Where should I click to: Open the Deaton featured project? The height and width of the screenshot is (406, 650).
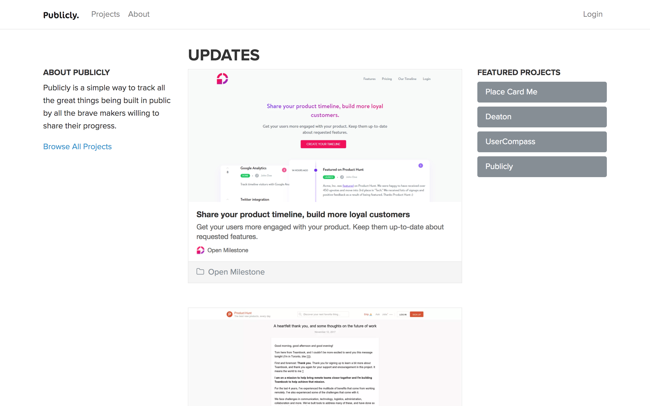point(542,117)
